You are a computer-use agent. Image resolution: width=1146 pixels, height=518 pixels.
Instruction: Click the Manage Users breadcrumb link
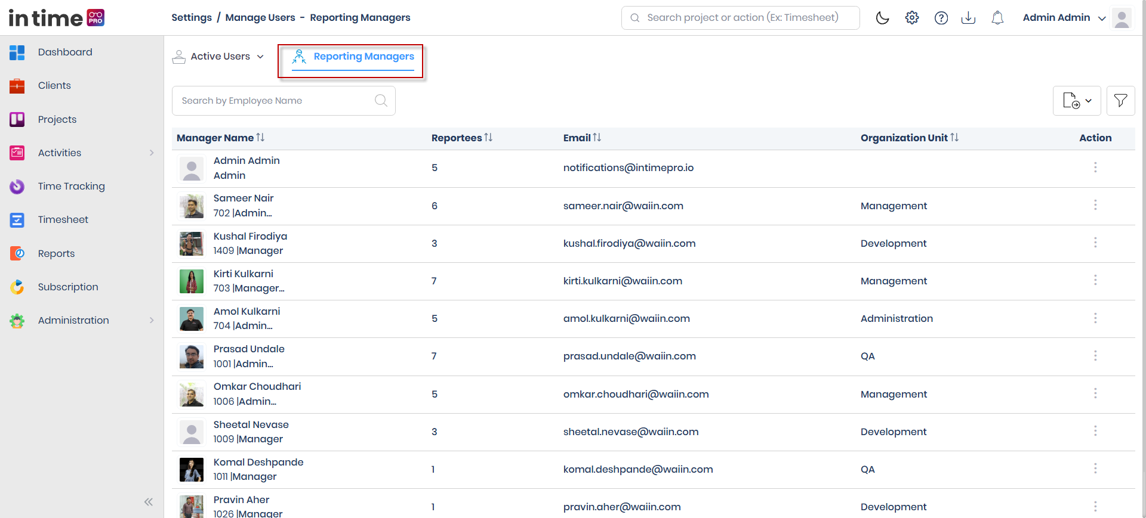[260, 18]
